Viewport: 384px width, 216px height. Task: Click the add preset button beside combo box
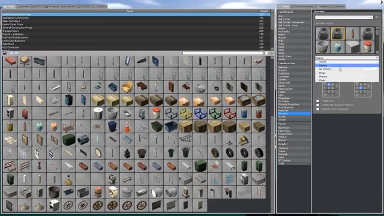point(377,17)
